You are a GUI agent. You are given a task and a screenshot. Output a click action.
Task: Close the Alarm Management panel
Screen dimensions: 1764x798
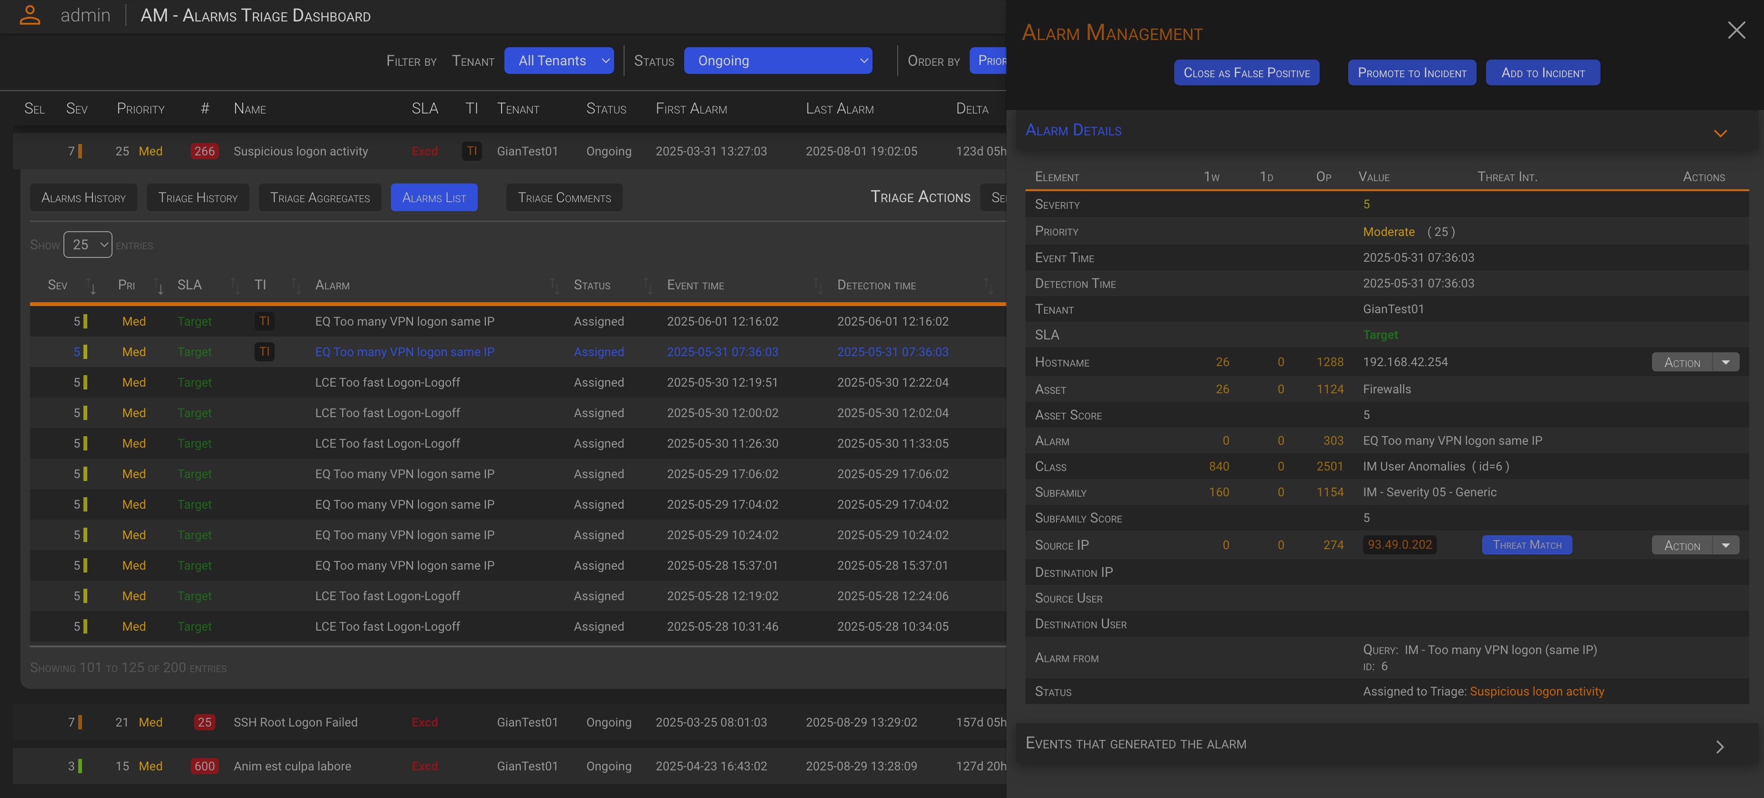pyautogui.click(x=1736, y=30)
